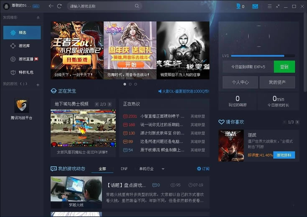Open 特权礼包 in the sidebar
Viewport: 307px width, 217px height.
[22, 72]
